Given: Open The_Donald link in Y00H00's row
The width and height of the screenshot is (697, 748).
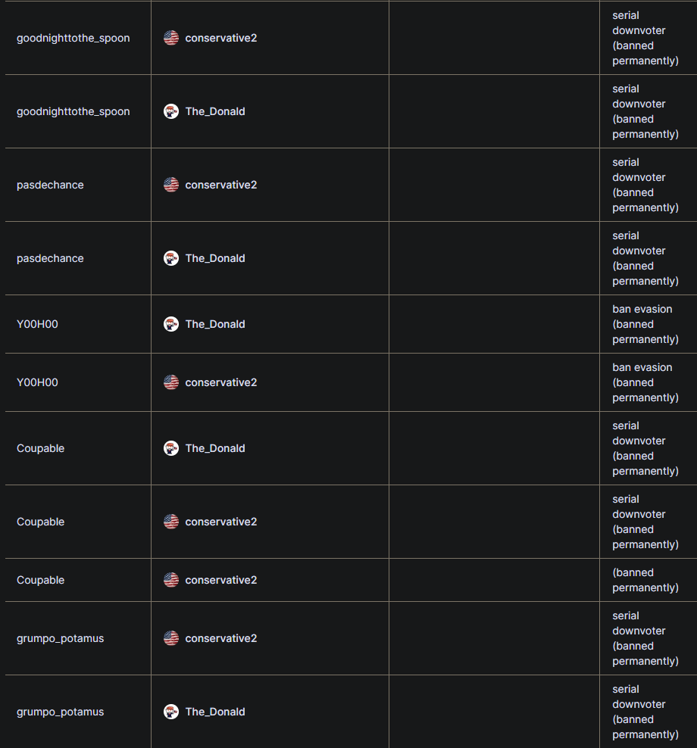Looking at the screenshot, I should click(215, 324).
